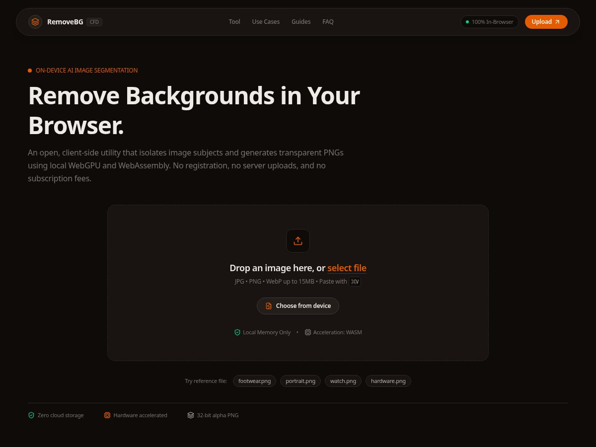Screen dimensions: 596x447
Task: Click the green status dot in 100% In-Browser
Action: (x=467, y=22)
